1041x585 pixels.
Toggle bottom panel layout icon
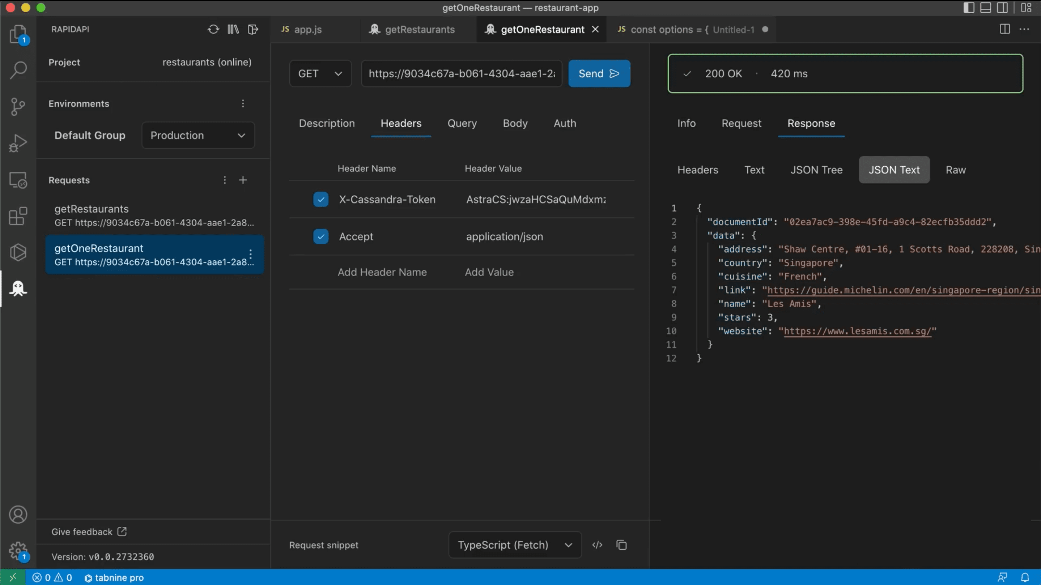pyautogui.click(x=986, y=8)
